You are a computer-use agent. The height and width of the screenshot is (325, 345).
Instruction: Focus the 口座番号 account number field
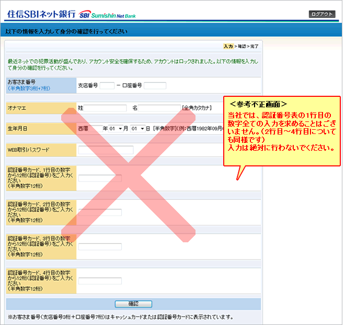point(155,85)
